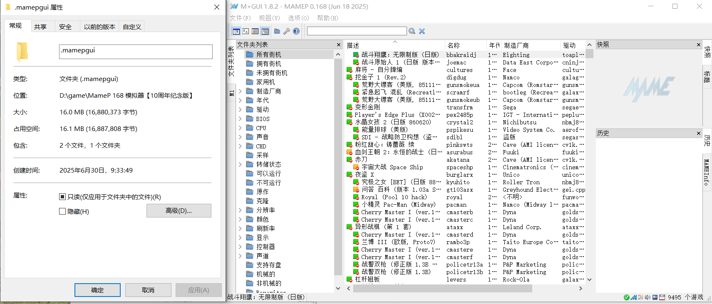Click the colorful grid status bar icon
Viewport: 712px width, 304px height.
640,297
